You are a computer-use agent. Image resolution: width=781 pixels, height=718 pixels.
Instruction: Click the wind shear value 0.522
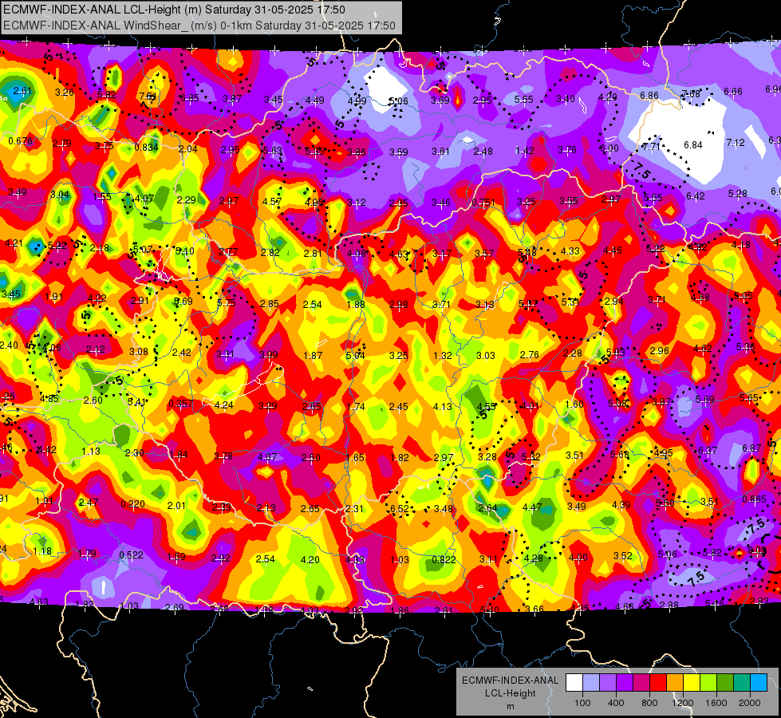(131, 554)
